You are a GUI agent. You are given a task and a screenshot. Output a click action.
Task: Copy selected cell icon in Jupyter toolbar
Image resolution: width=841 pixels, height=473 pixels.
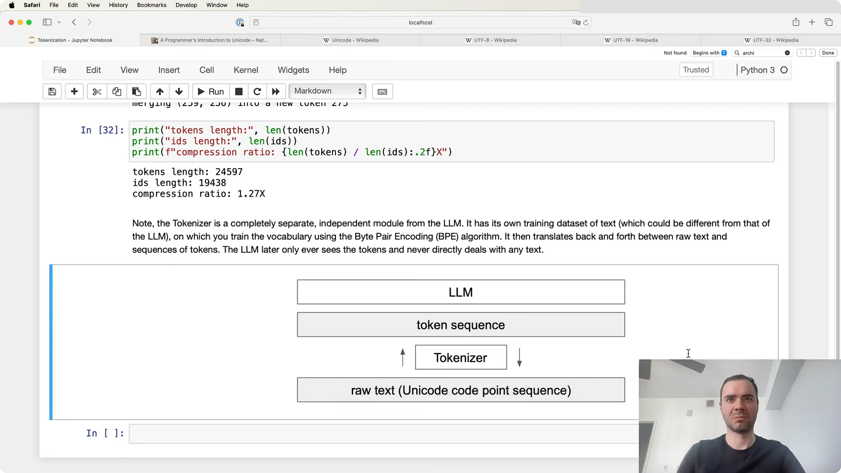(x=116, y=92)
